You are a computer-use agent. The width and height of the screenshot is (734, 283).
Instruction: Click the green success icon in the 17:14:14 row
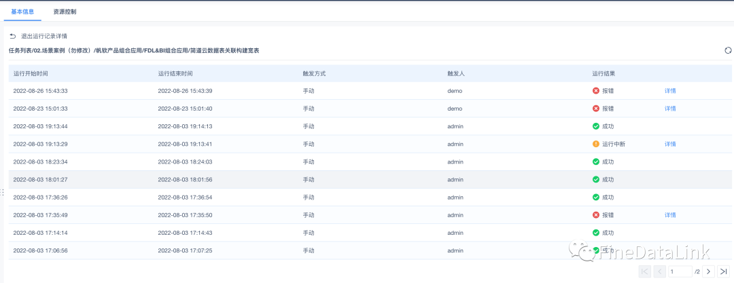[x=596, y=233]
